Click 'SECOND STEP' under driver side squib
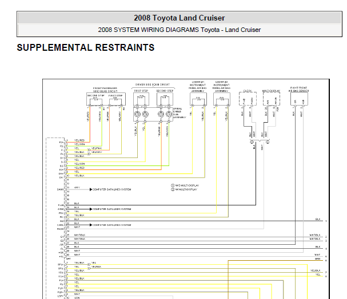This screenshot has height=299, width=347. tap(165, 91)
